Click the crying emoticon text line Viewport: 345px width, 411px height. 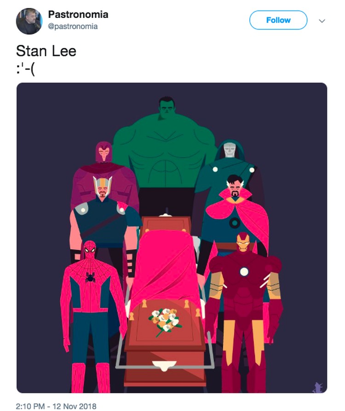point(25,70)
